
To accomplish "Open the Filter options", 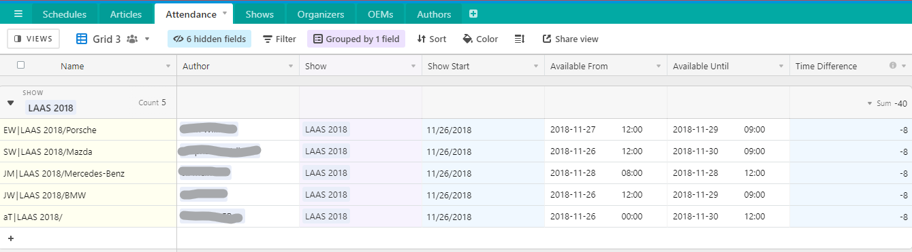I will coord(280,39).
